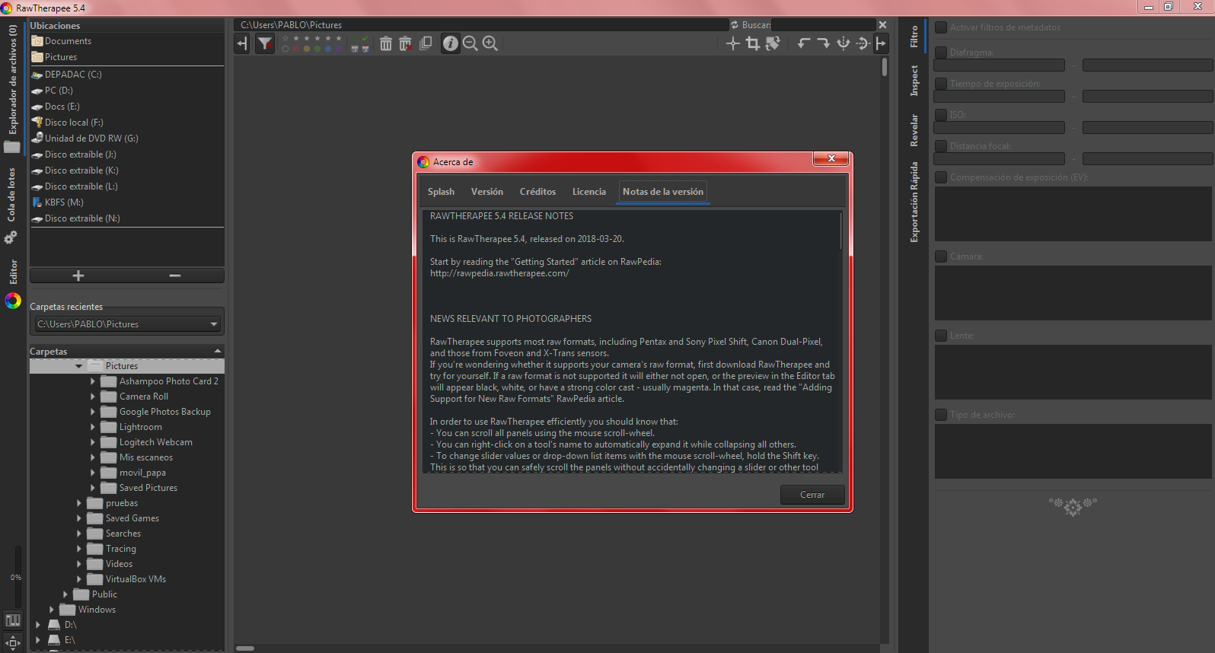Close the dialog with Cerrar button
1215x653 pixels.
pyautogui.click(x=812, y=495)
